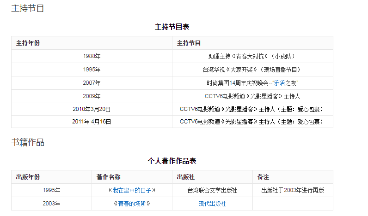
Task: Open the book link 青春的场所
Action: pyautogui.click(x=132, y=204)
